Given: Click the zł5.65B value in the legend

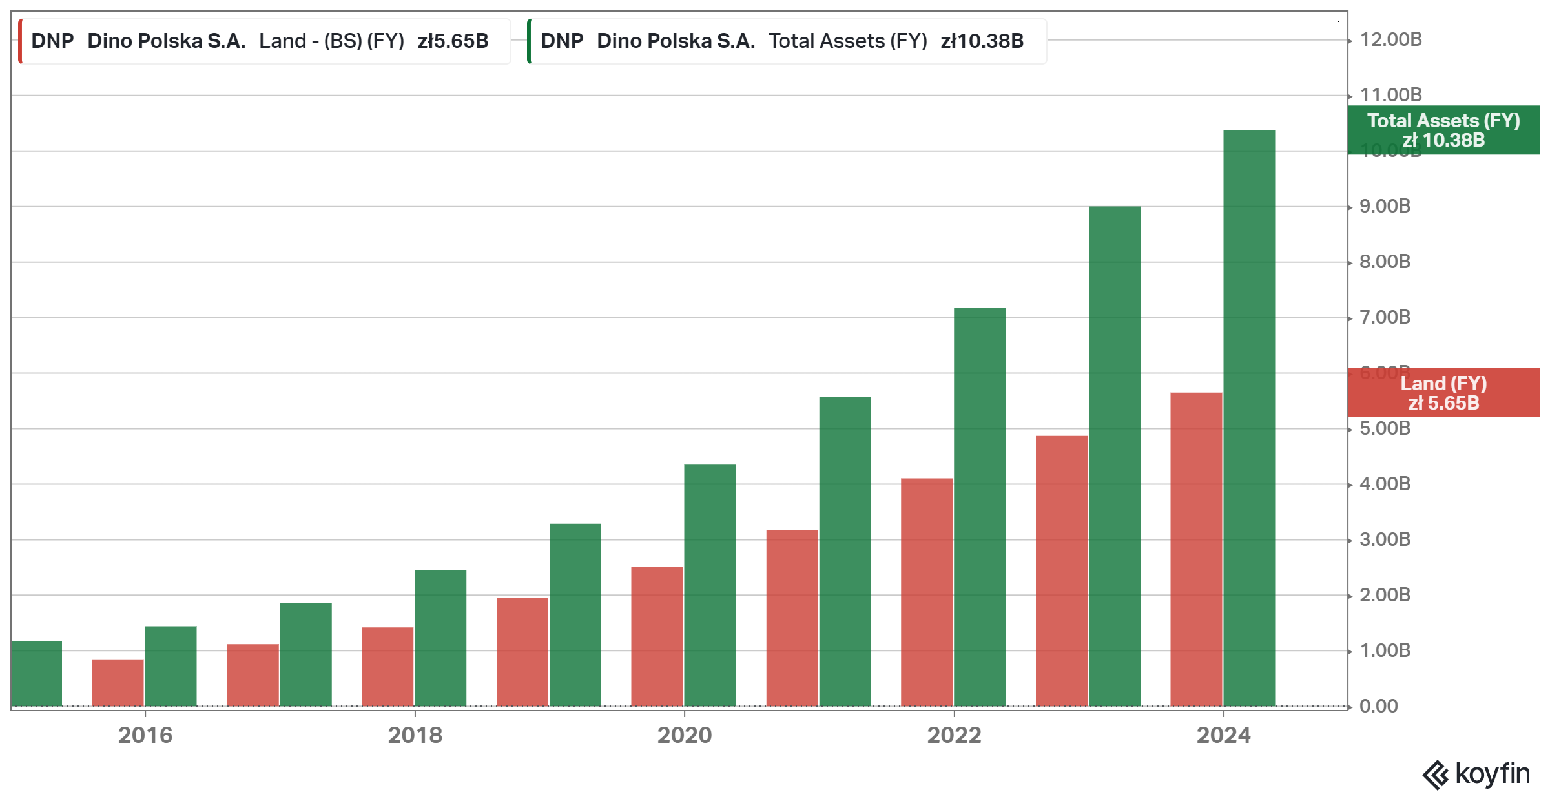Looking at the screenshot, I should point(453,41).
